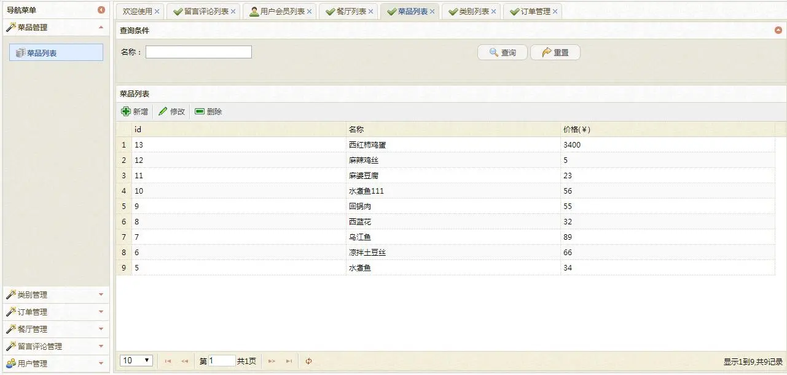Select 菜品列表 in the sidebar tree
Screen dimensions: 787x375
[x=56, y=53]
